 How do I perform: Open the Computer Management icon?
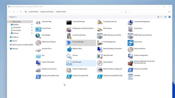tap(130, 23)
